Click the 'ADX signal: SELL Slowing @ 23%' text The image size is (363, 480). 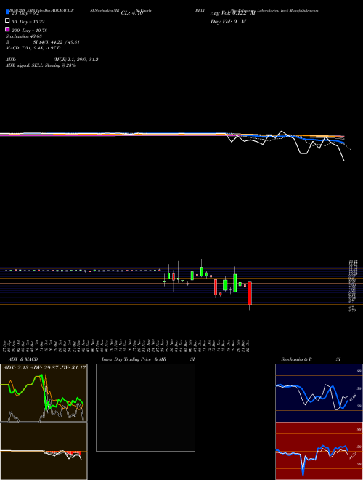click(x=41, y=65)
